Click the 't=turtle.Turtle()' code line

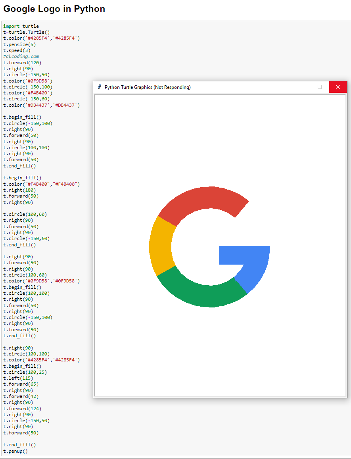[26, 32]
